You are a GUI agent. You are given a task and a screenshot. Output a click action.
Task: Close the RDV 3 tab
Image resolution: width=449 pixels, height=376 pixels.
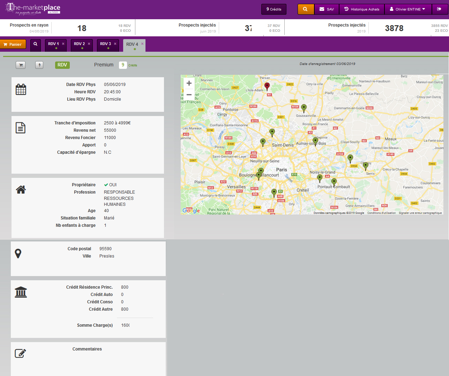tap(115, 44)
